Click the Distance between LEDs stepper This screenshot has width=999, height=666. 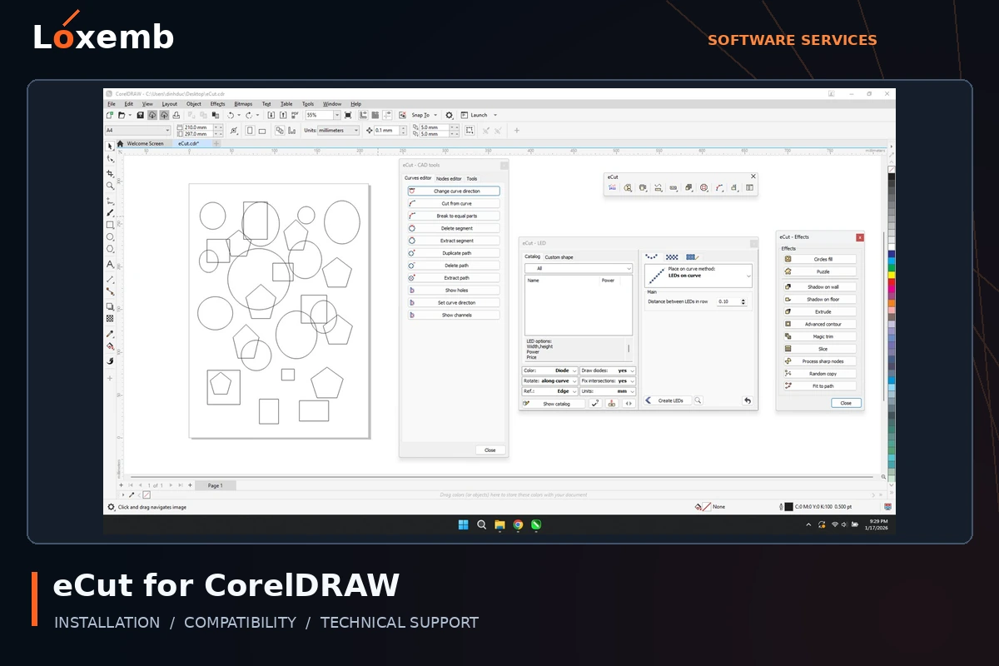pos(743,301)
